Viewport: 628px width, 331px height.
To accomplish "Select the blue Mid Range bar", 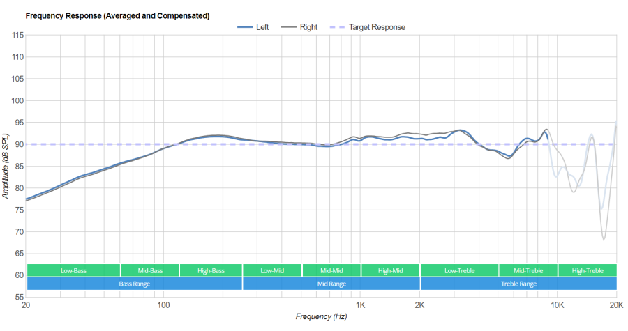I will pyautogui.click(x=331, y=284).
